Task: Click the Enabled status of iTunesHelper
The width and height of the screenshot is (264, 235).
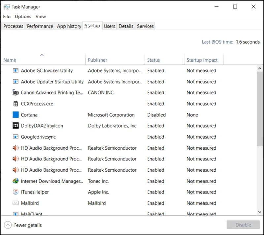Action: click(155, 192)
